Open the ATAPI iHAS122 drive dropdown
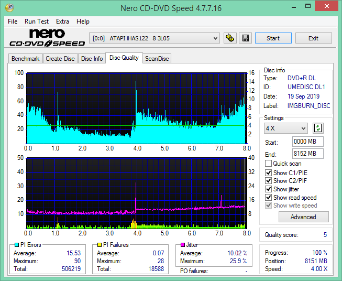This screenshot has width=342, height=281. coord(155,38)
